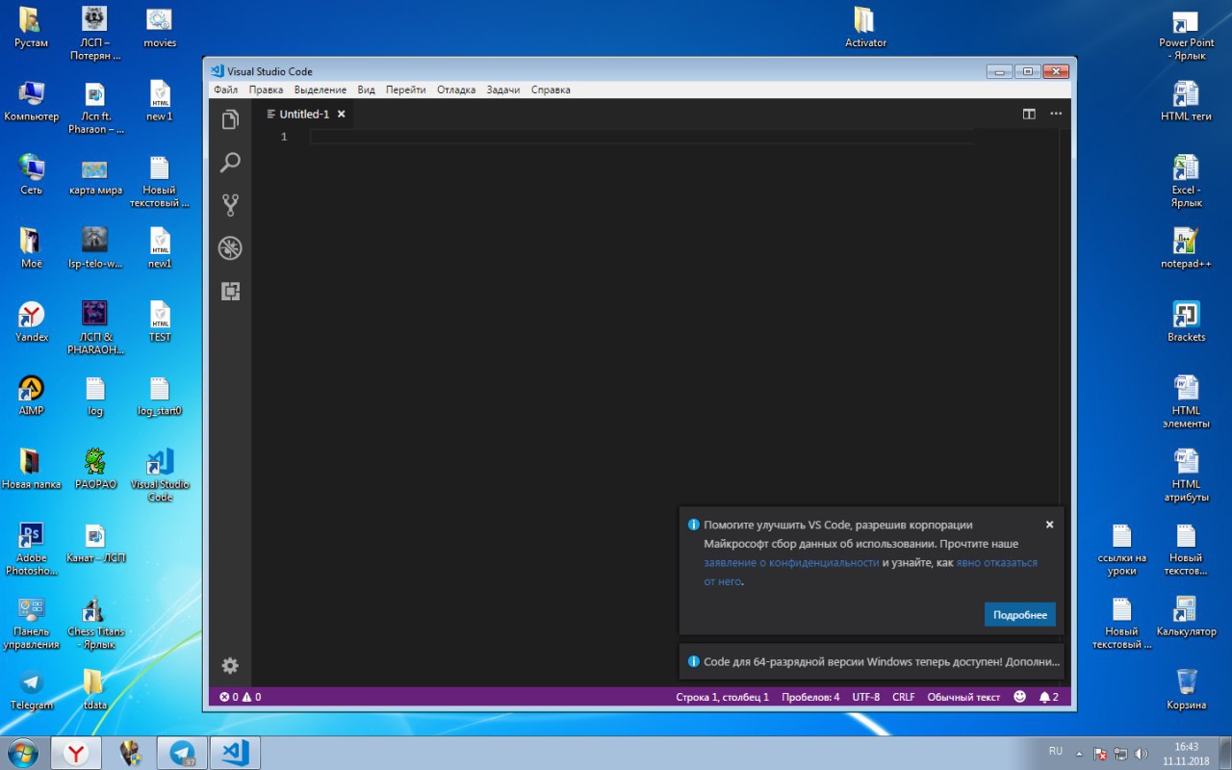Select the Untitled-1 editor tab

point(304,114)
